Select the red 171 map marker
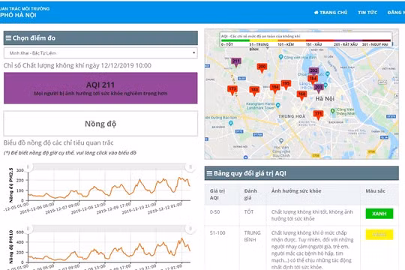This screenshot has width=405, height=270. [318, 115]
